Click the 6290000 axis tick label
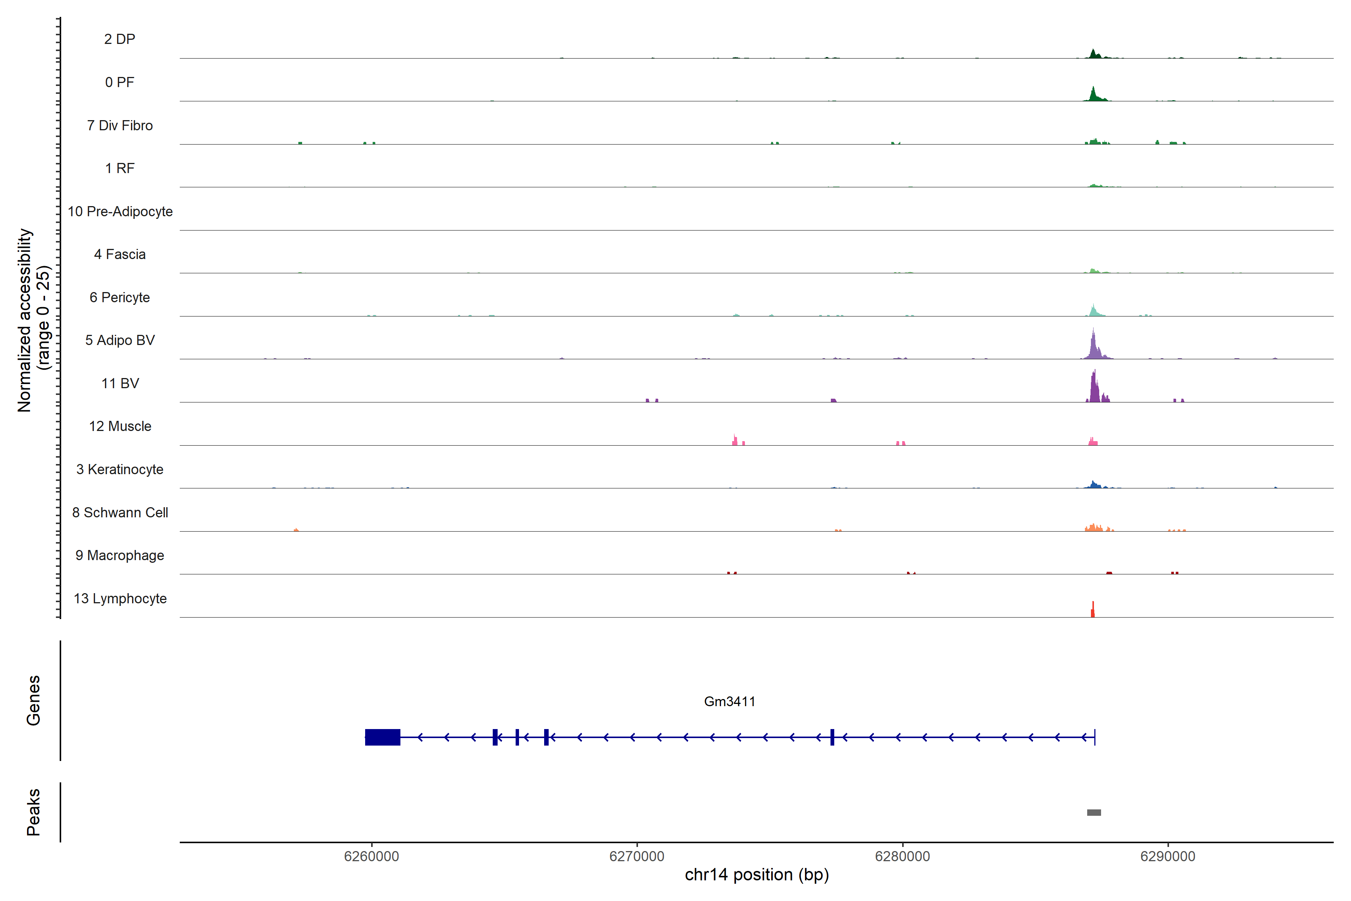Screen dimensions: 1351x901 point(1167,856)
